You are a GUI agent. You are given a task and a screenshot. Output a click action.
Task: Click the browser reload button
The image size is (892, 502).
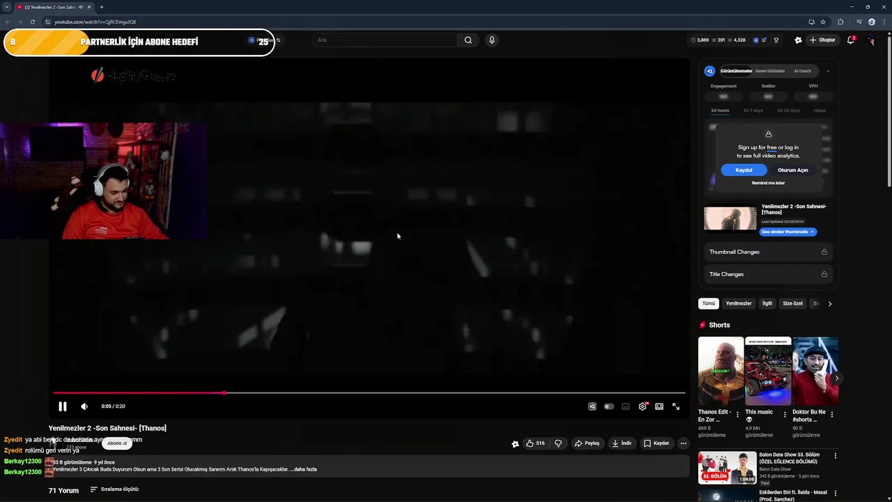point(32,22)
